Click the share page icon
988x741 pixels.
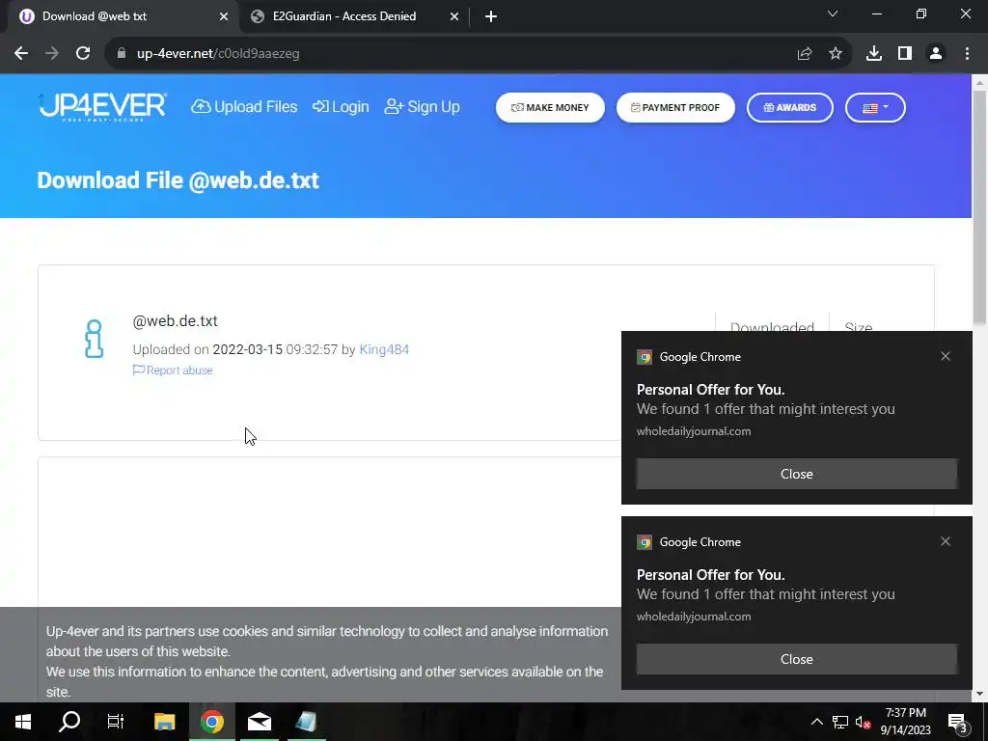pyautogui.click(x=805, y=54)
